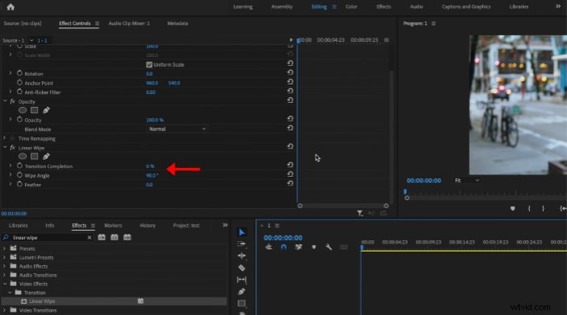Open the Metadata tab
567x315 pixels.
pos(177,23)
